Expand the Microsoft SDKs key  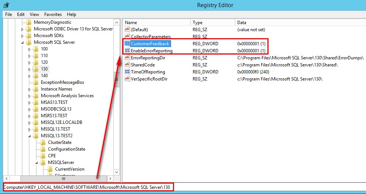click(x=22, y=36)
